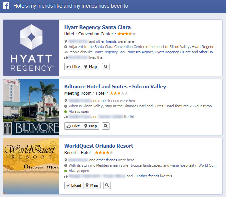Click Biltmore star rating
The height and width of the screenshot is (197, 226).
(119, 93)
